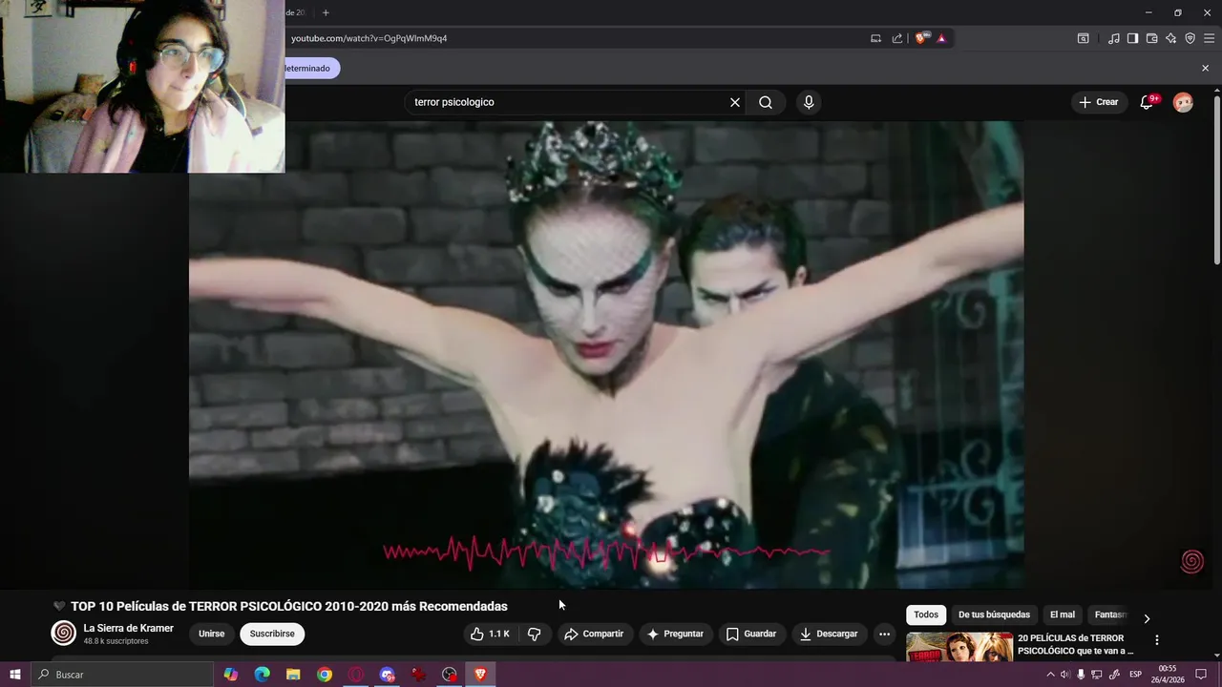
Task: Start voice search with microphone icon
Action: [809, 102]
